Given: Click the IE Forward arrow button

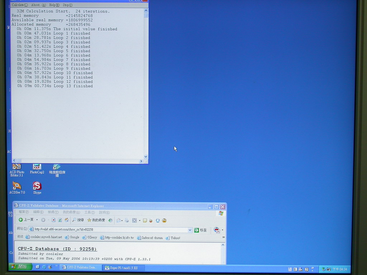Looking at the screenshot, I should coord(43,220).
